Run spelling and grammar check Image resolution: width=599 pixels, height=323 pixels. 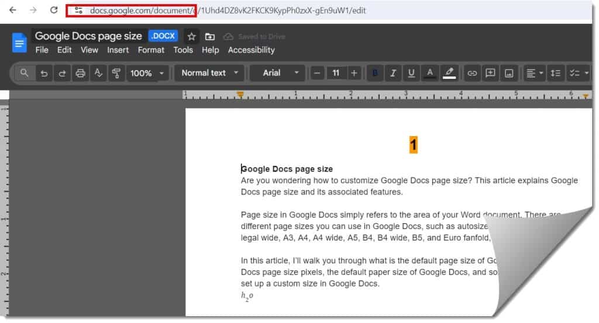click(x=98, y=73)
